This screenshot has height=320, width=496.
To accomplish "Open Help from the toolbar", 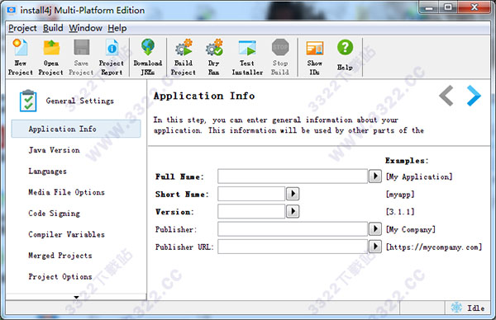I will click(345, 54).
